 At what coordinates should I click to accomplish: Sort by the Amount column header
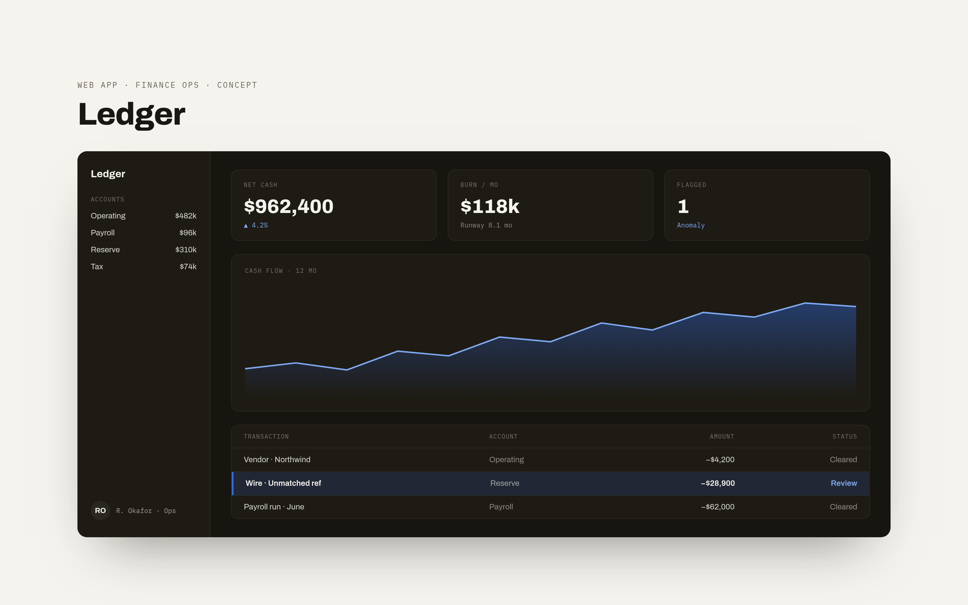721,437
